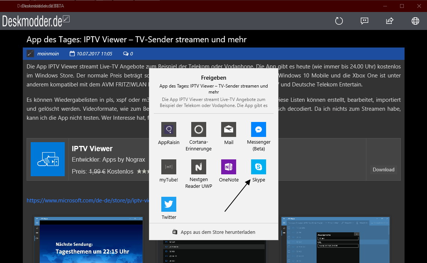427x263 pixels.
Task: Pick myTube! in the share dialog
Action: pyautogui.click(x=168, y=166)
